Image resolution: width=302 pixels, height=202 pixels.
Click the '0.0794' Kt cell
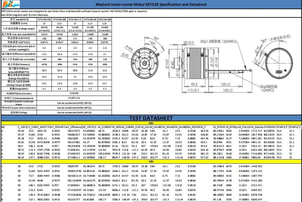click(x=105, y=42)
